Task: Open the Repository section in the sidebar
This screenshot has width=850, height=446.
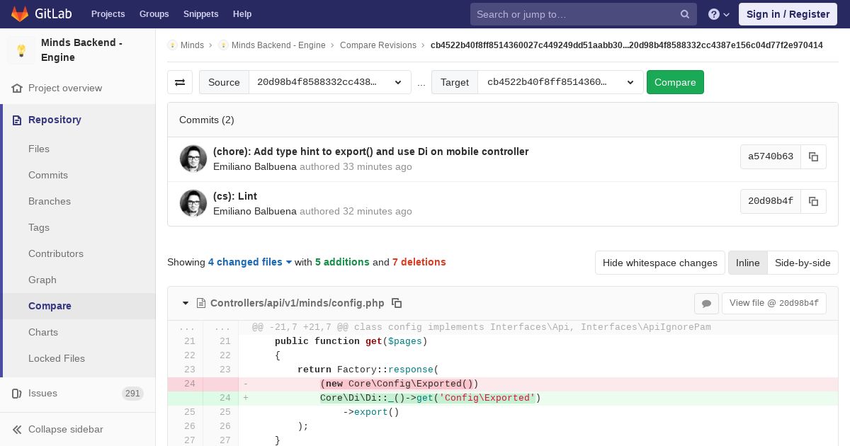Action: 55,120
